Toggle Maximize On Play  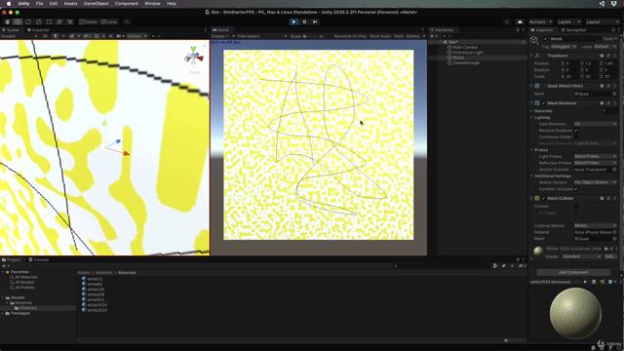(x=350, y=36)
